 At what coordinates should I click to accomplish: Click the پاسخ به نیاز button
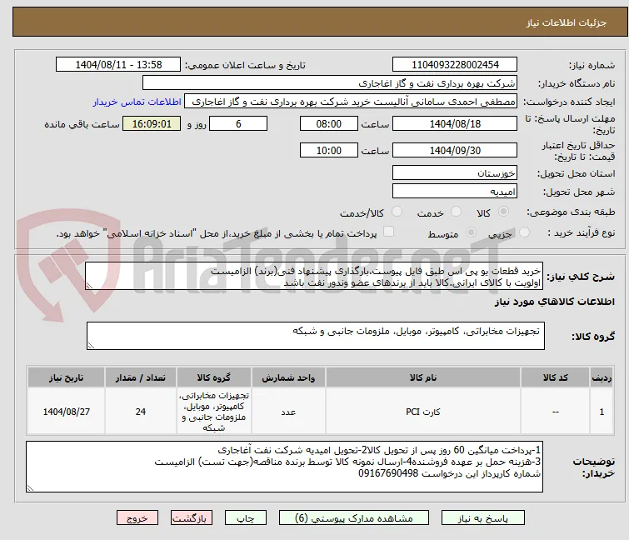coord(483,518)
